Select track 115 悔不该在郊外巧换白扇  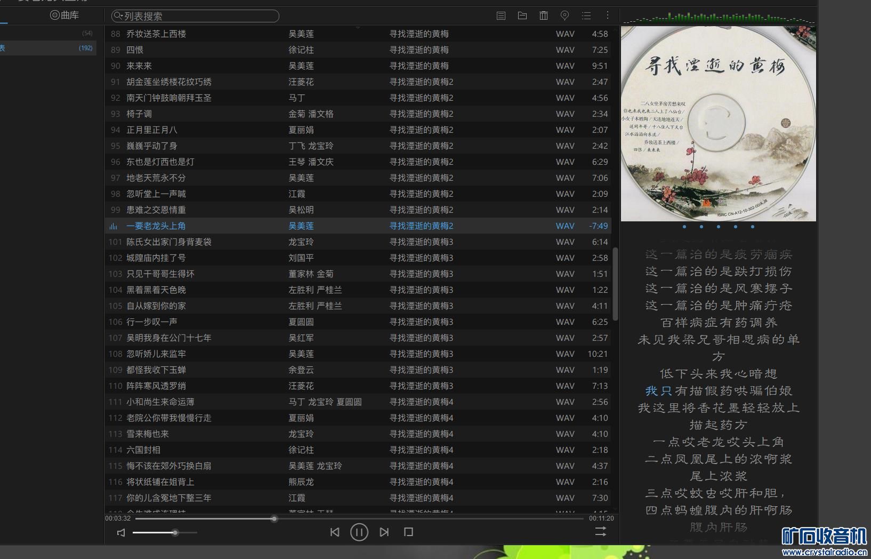[x=358, y=466]
